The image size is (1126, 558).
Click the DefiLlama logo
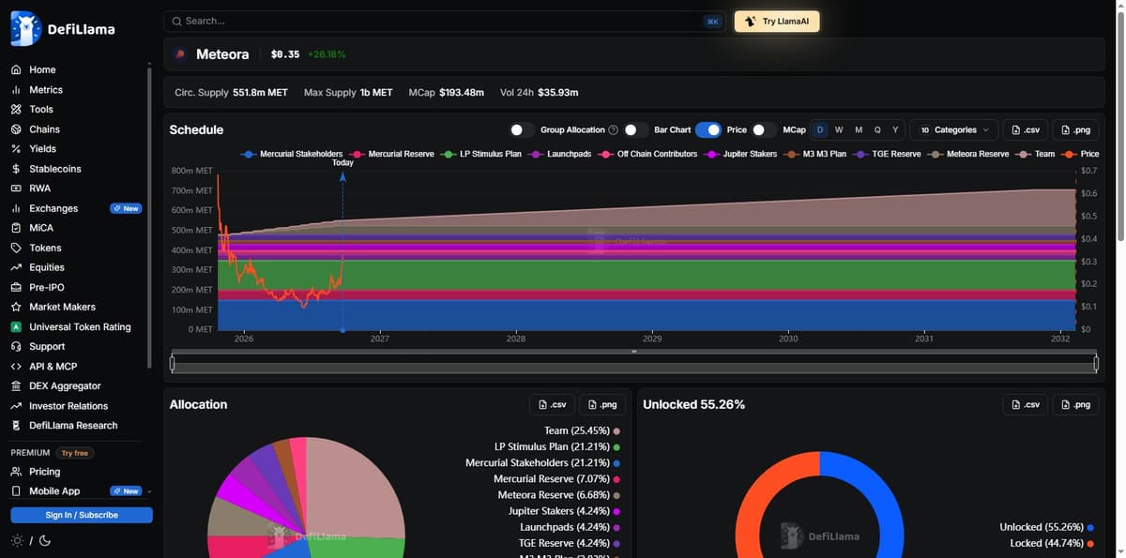(x=63, y=29)
